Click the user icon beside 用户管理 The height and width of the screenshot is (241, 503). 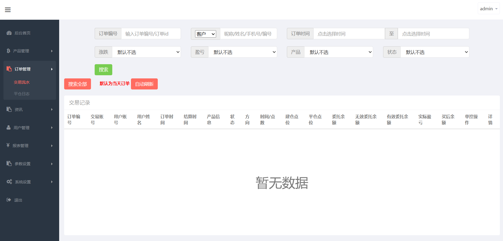pos(9,127)
